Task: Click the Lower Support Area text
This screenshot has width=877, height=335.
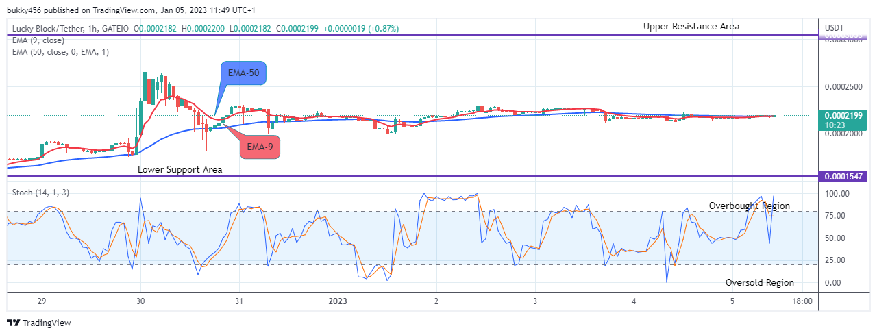Action: [x=180, y=169]
